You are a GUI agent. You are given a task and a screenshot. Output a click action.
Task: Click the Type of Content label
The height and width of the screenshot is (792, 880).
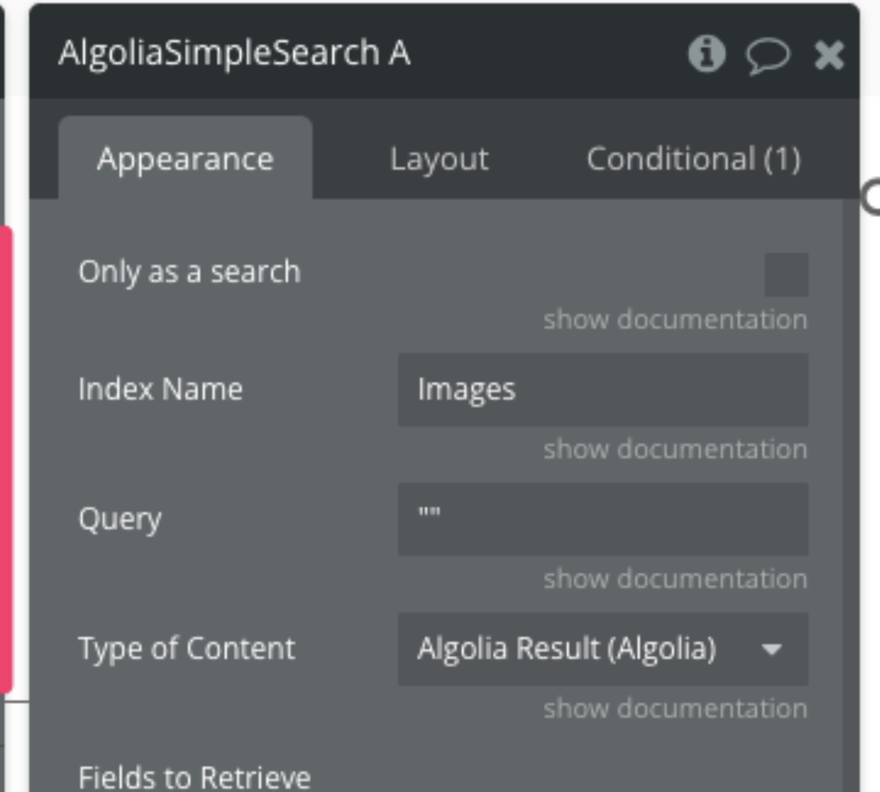pos(186,649)
